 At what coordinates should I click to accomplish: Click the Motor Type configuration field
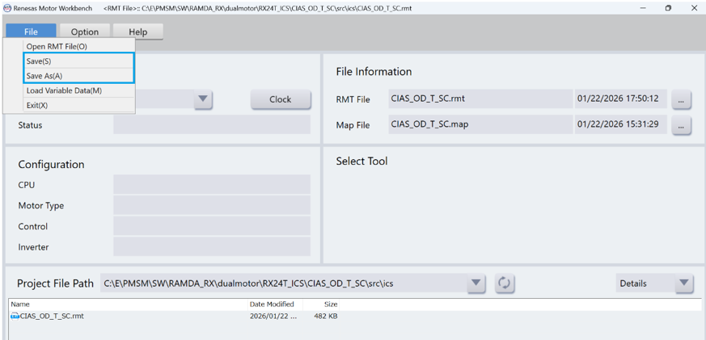click(212, 205)
